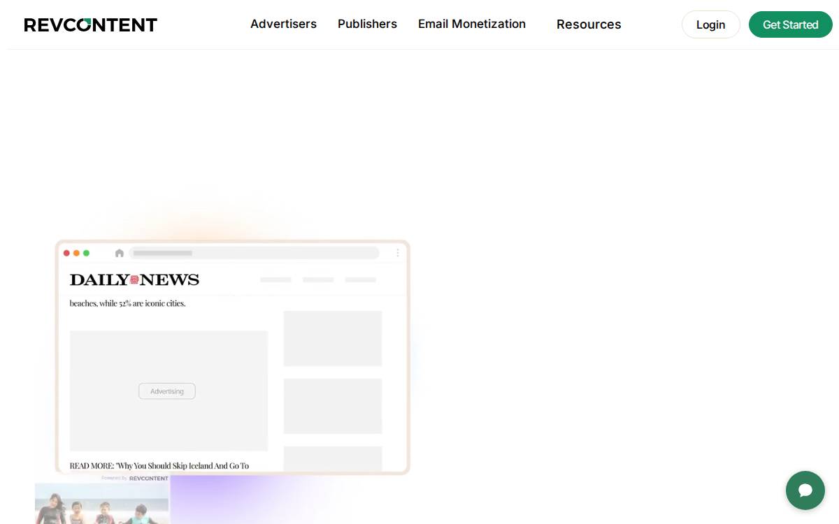Open the Publishers menu item
Image resolution: width=839 pixels, height=524 pixels.
367,24
